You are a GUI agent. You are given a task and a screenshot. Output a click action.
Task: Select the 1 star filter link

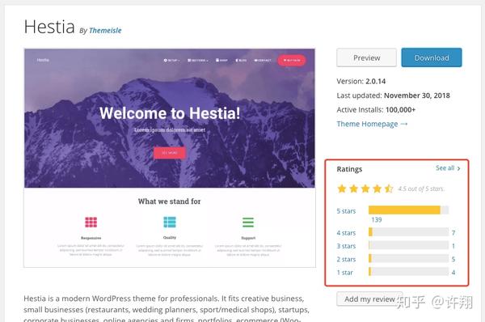coord(344,273)
